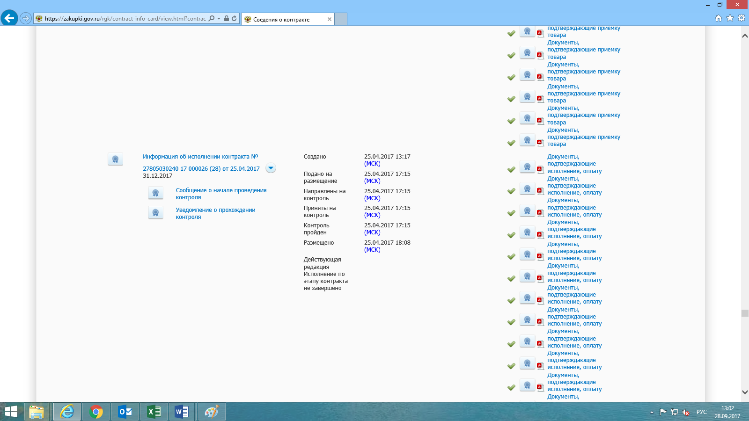Open Excel from the taskbar
The height and width of the screenshot is (421, 749).
(154, 412)
